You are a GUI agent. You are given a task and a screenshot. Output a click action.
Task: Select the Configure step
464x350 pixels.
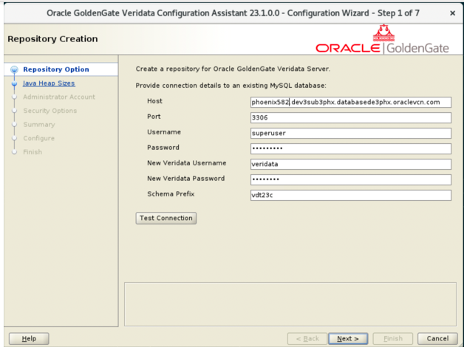click(x=38, y=138)
